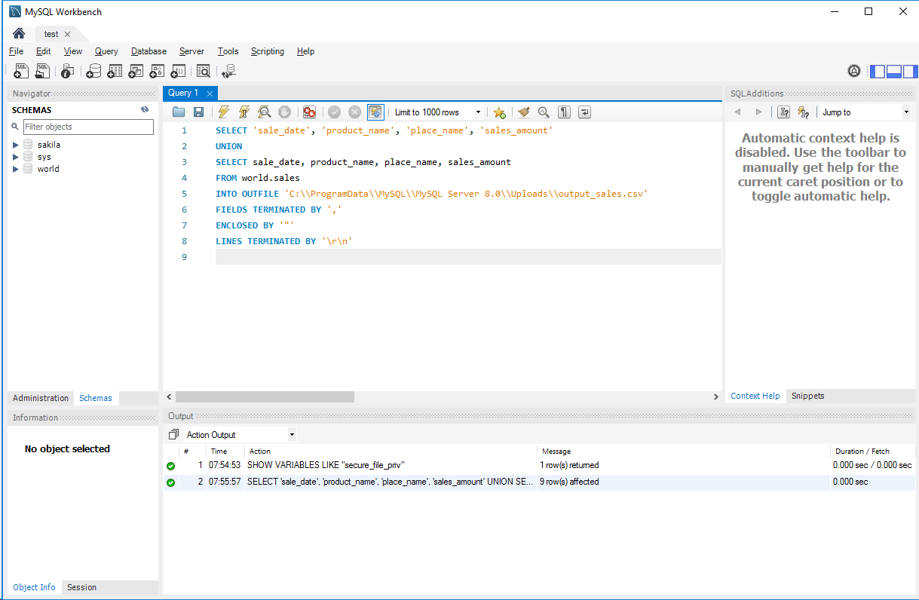Viewport: 919px width, 600px height.
Task: Toggle the bottom output panel visibility
Action: [x=894, y=72]
